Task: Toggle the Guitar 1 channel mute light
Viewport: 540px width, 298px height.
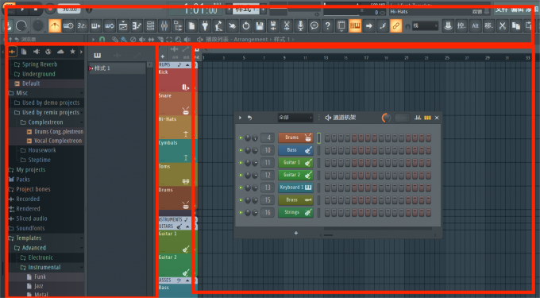Action: pyautogui.click(x=241, y=163)
